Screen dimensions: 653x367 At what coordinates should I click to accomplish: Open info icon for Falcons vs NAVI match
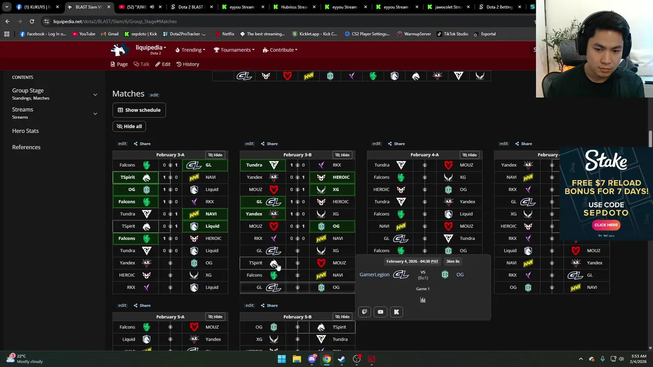click(x=297, y=275)
